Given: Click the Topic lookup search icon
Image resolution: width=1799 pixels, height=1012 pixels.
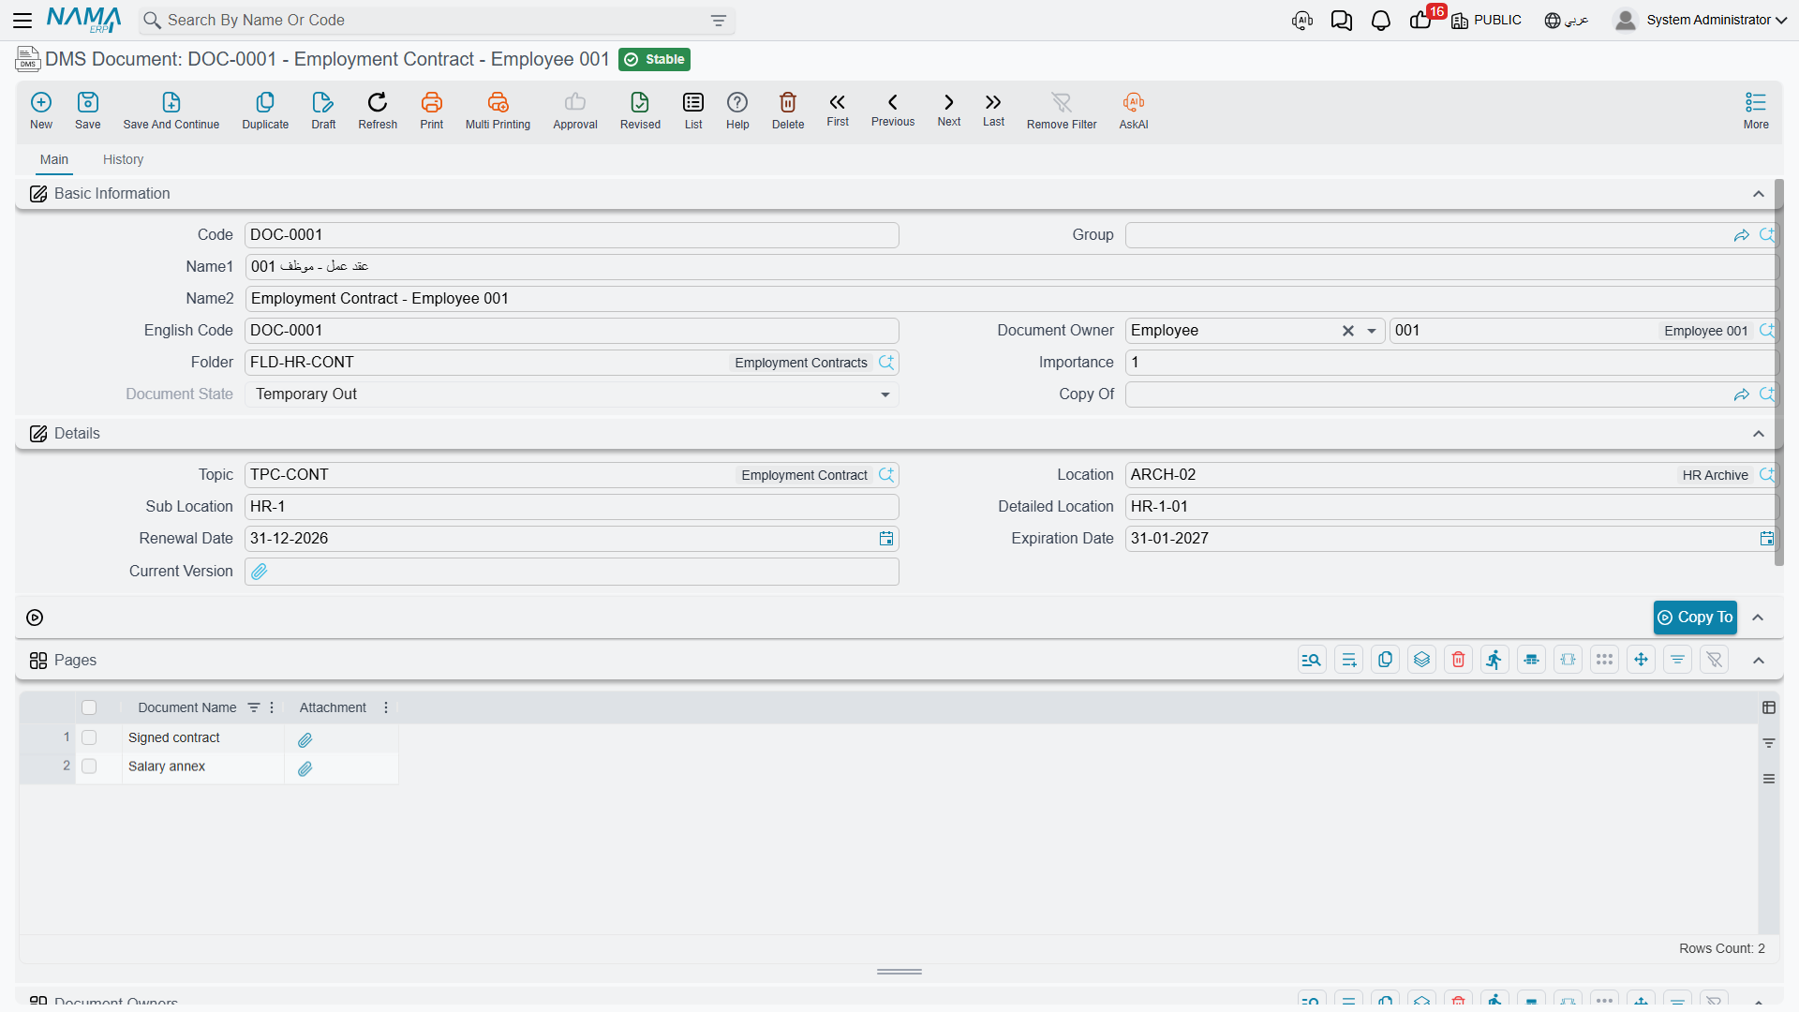Looking at the screenshot, I should (x=886, y=475).
